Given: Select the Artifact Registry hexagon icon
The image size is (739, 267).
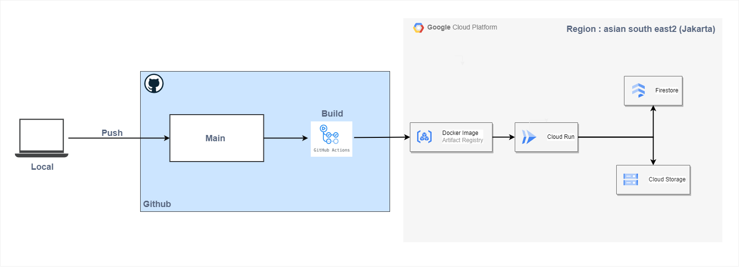Looking at the screenshot, I should point(424,137).
